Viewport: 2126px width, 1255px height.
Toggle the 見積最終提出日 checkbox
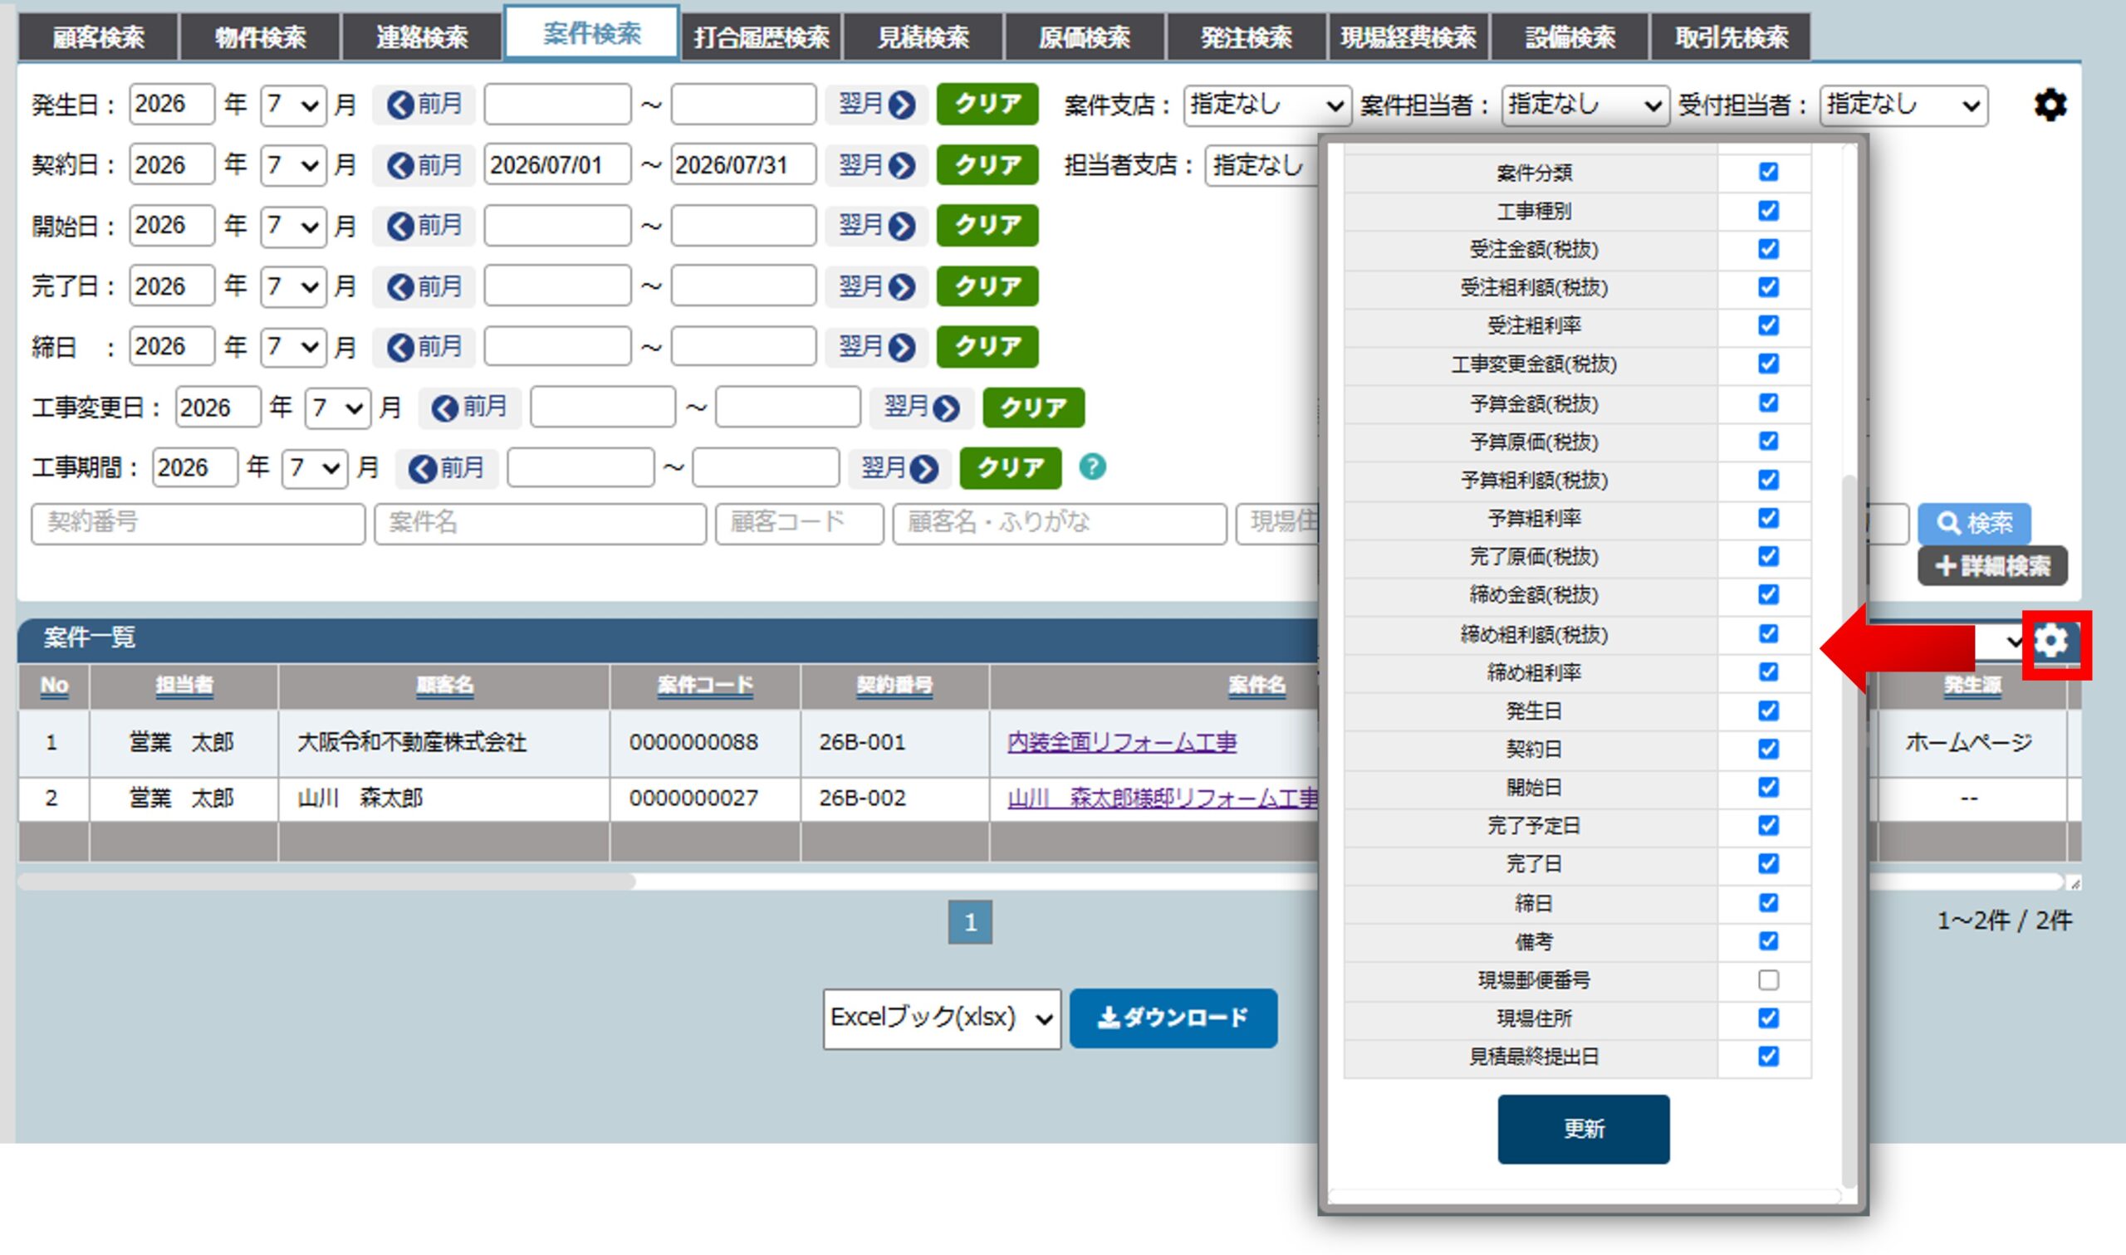click(1768, 1057)
